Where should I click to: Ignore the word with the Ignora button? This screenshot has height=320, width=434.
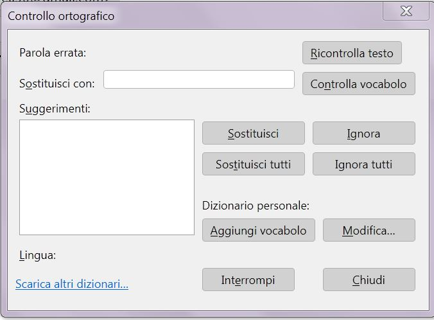point(363,134)
